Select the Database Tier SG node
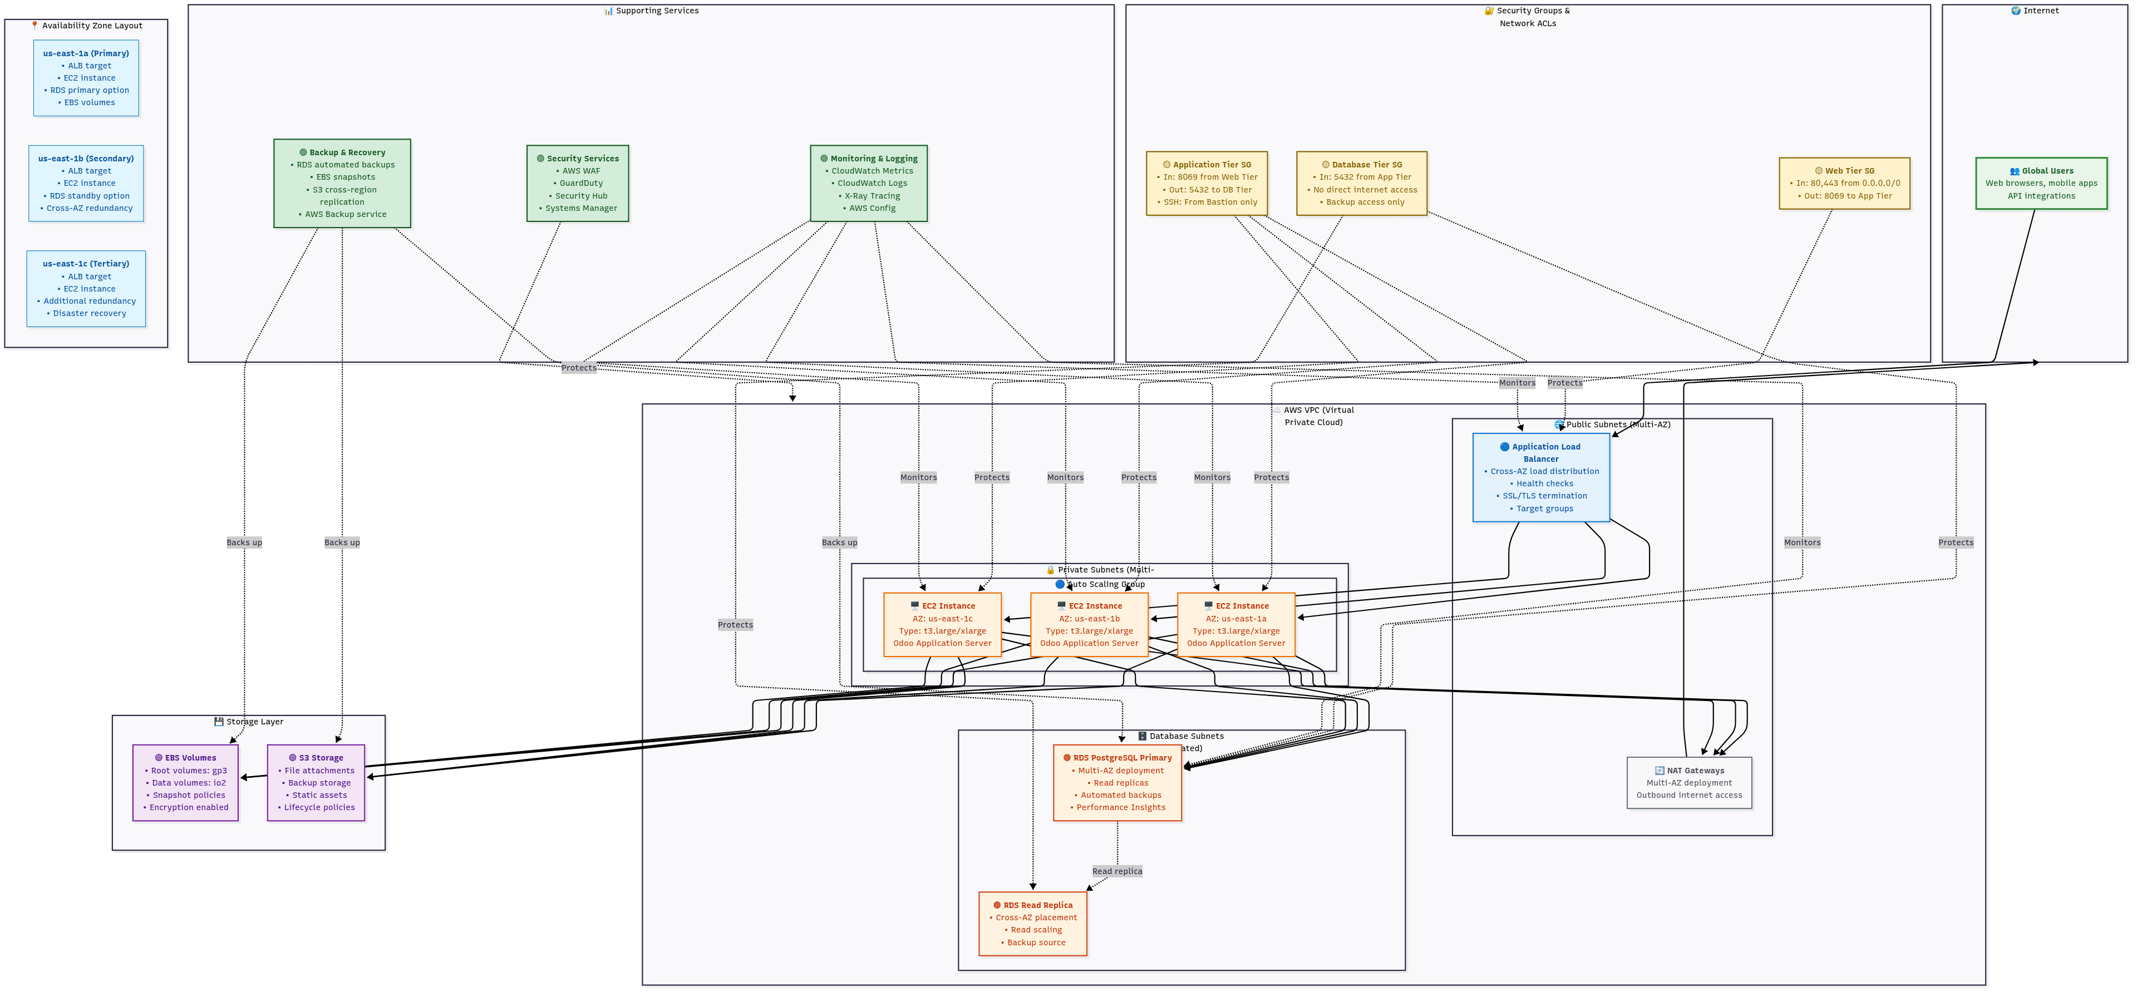 coord(1361,183)
